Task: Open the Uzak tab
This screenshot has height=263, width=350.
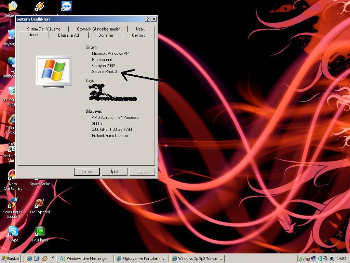Action: tap(140, 29)
